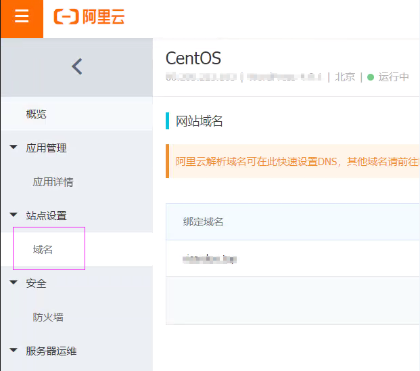Click the CentOS instance title
This screenshot has height=371, width=420.
pyautogui.click(x=193, y=58)
